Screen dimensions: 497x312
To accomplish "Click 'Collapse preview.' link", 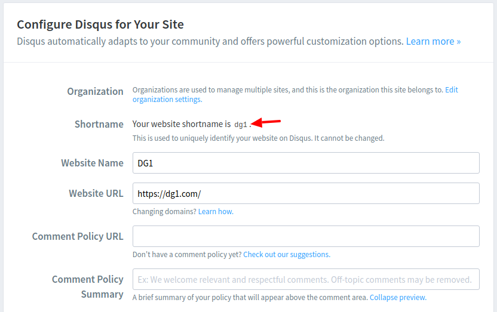I will [398, 298].
